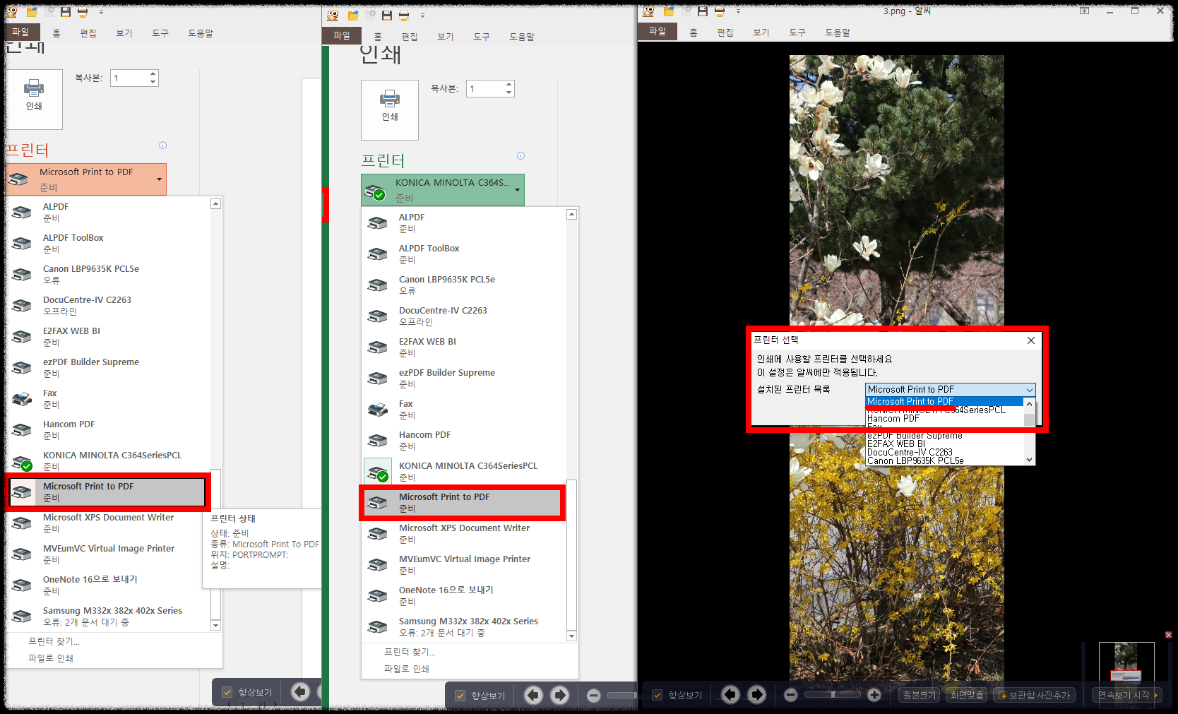Viewport: 1178px width, 714px height.
Task: Open the KONICA MINOLTA printer dropdown in the middle window
Action: point(443,190)
